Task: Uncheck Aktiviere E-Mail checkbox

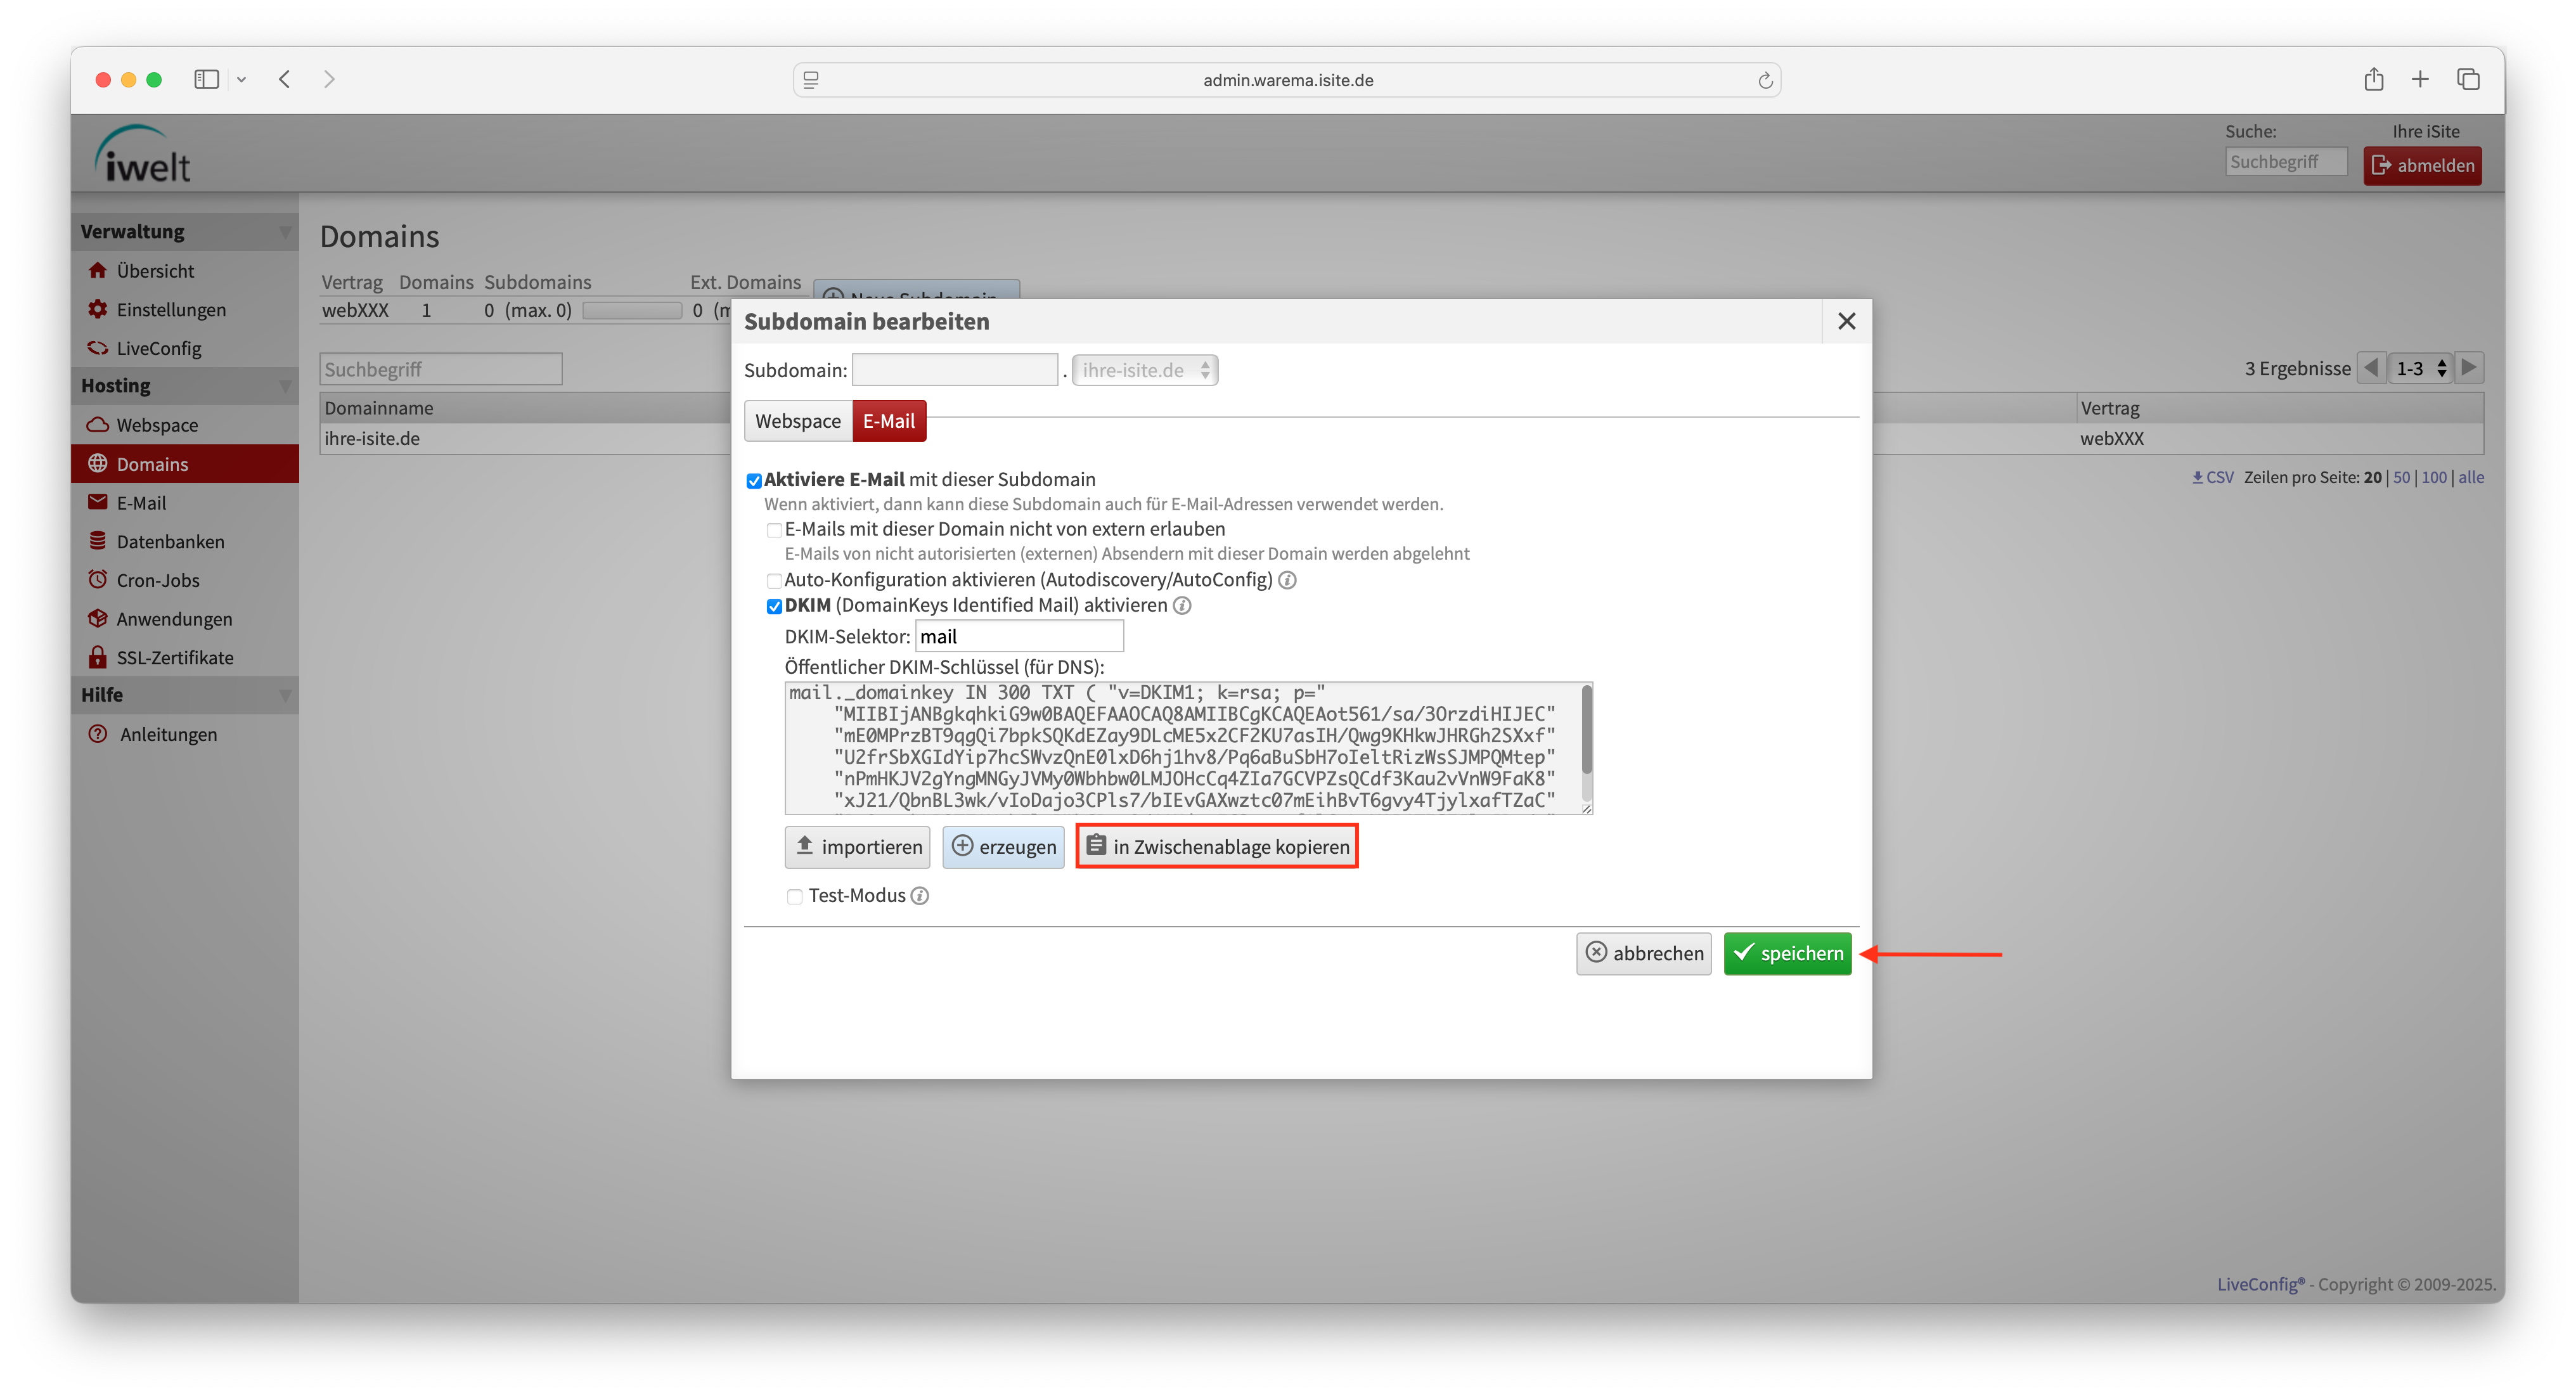Action: [754, 481]
